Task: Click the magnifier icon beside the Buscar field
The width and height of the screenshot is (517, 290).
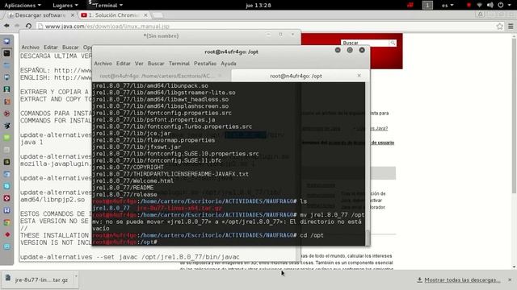Action: 393,43
